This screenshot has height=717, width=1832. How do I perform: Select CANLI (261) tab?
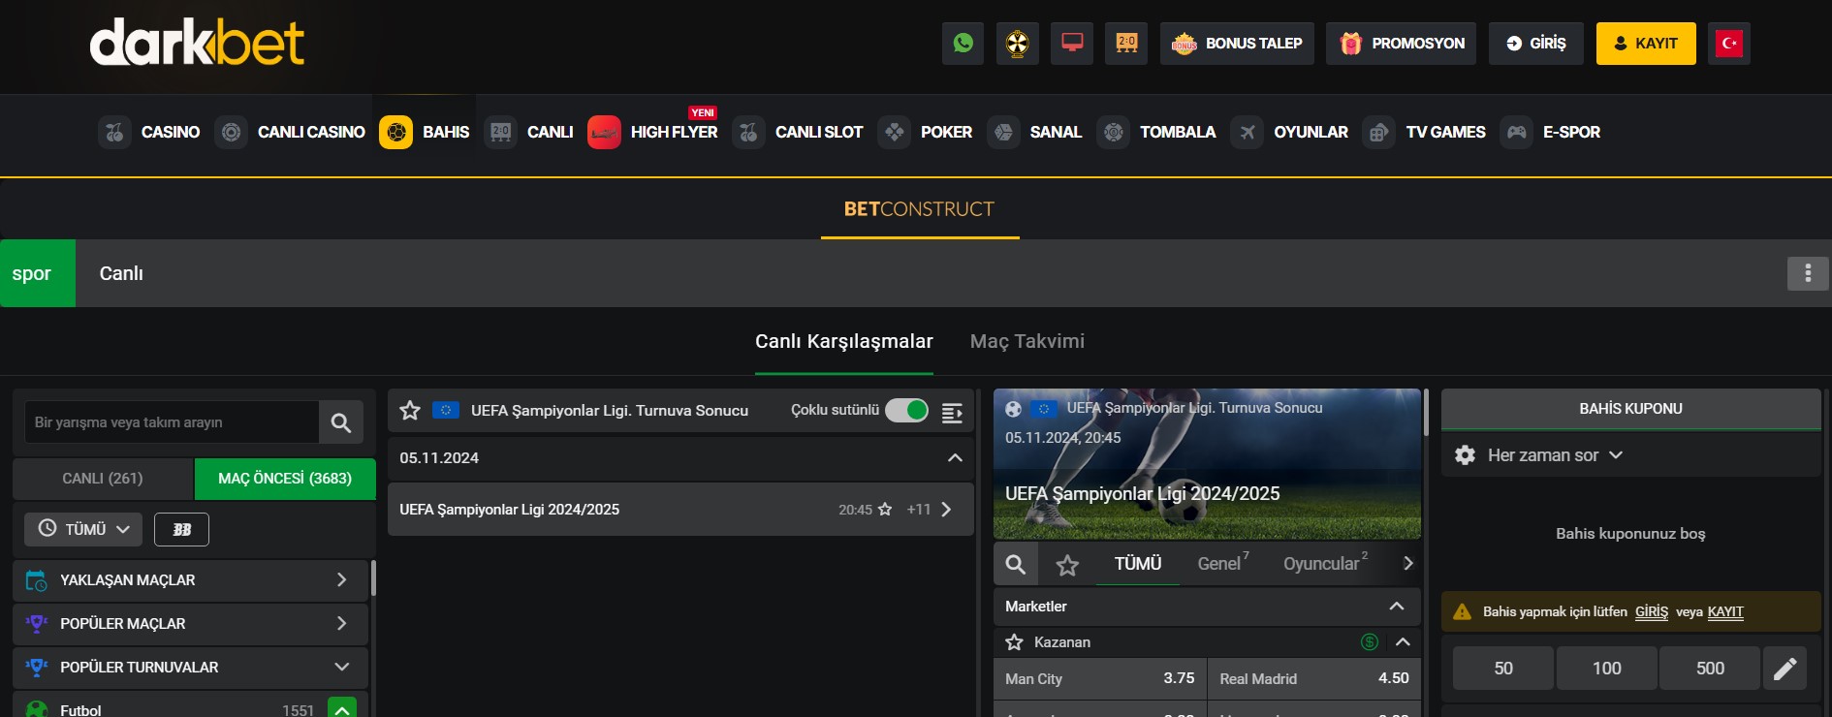click(x=103, y=479)
